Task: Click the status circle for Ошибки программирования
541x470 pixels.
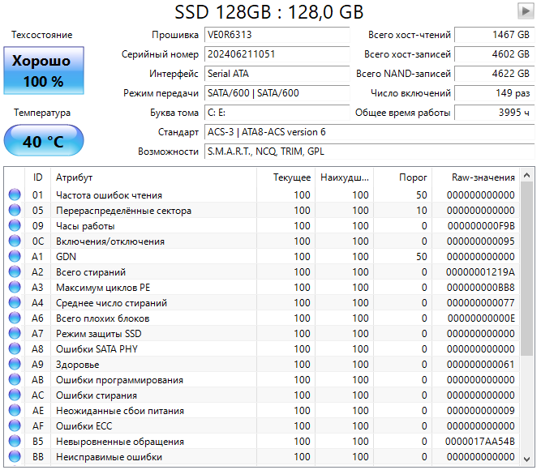Action: tap(15, 380)
